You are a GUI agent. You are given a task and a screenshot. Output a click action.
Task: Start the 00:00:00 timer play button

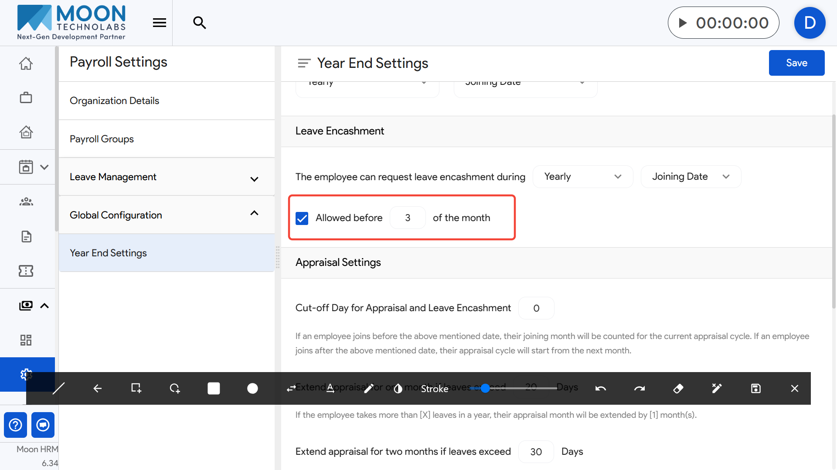point(683,23)
